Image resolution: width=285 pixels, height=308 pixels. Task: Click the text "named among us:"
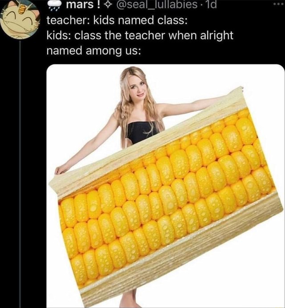click(94, 51)
